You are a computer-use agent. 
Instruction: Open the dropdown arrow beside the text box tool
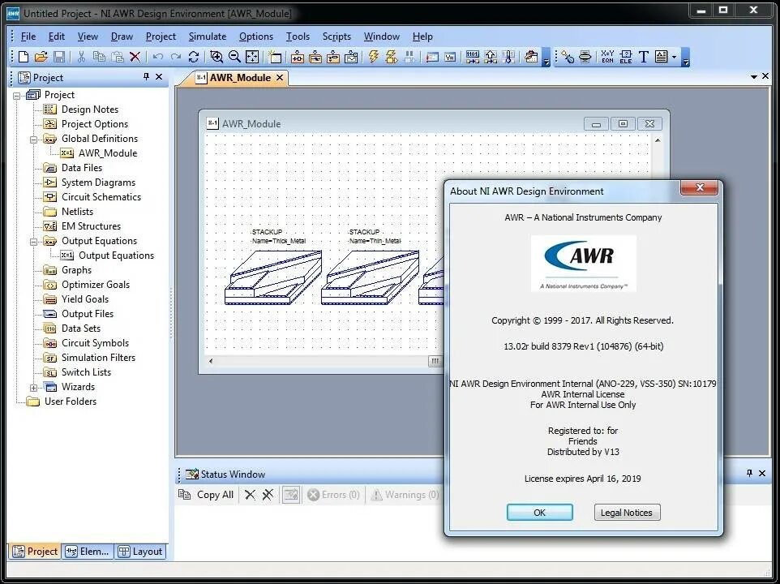coord(674,57)
